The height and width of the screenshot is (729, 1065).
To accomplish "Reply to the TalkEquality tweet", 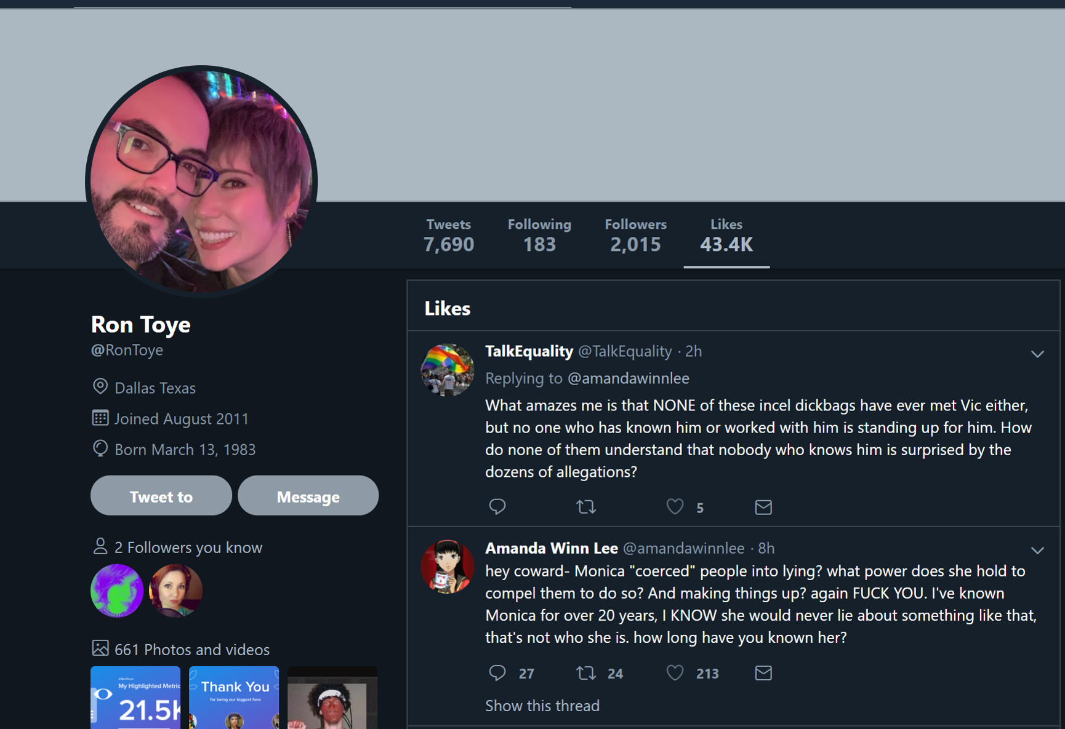I will click(x=497, y=507).
